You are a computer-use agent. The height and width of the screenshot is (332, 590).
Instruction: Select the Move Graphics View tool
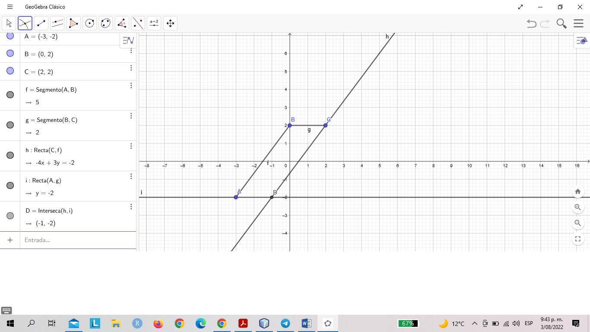[x=171, y=23]
